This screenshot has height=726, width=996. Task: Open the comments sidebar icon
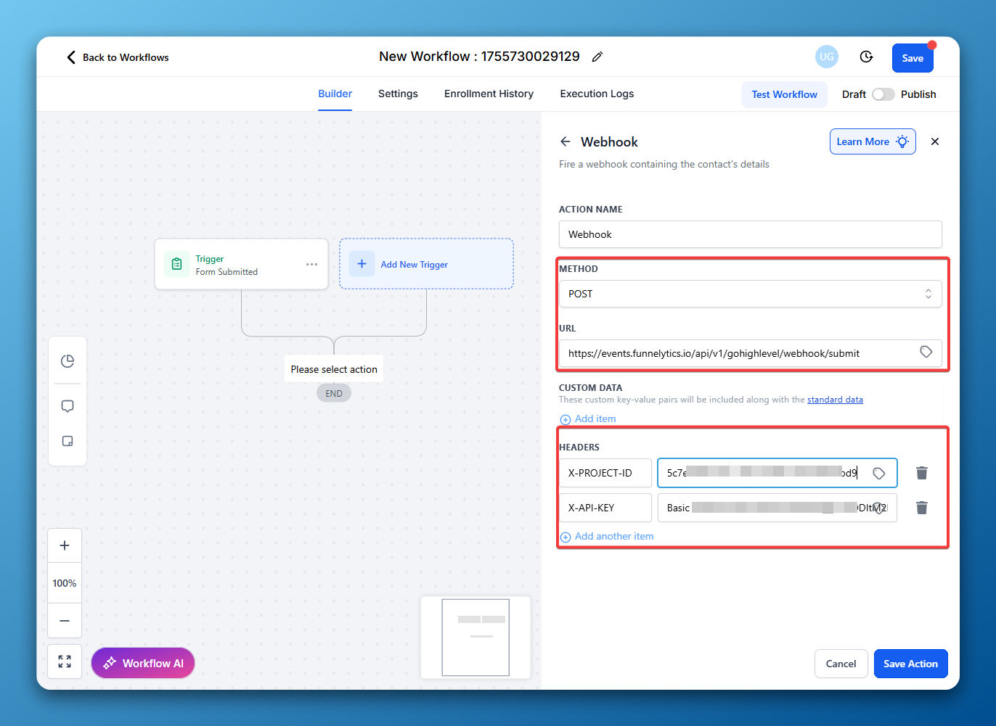68,406
